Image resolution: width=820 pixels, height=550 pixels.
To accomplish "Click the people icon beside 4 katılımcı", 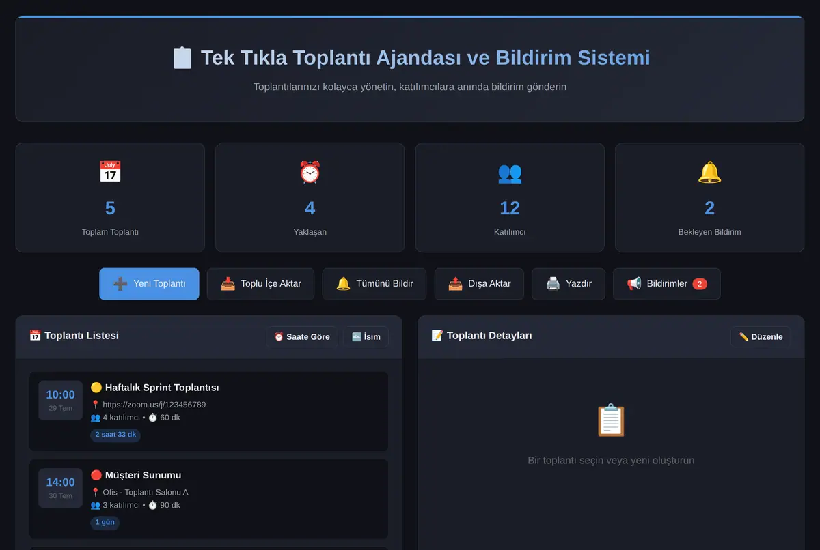I will tap(95, 418).
